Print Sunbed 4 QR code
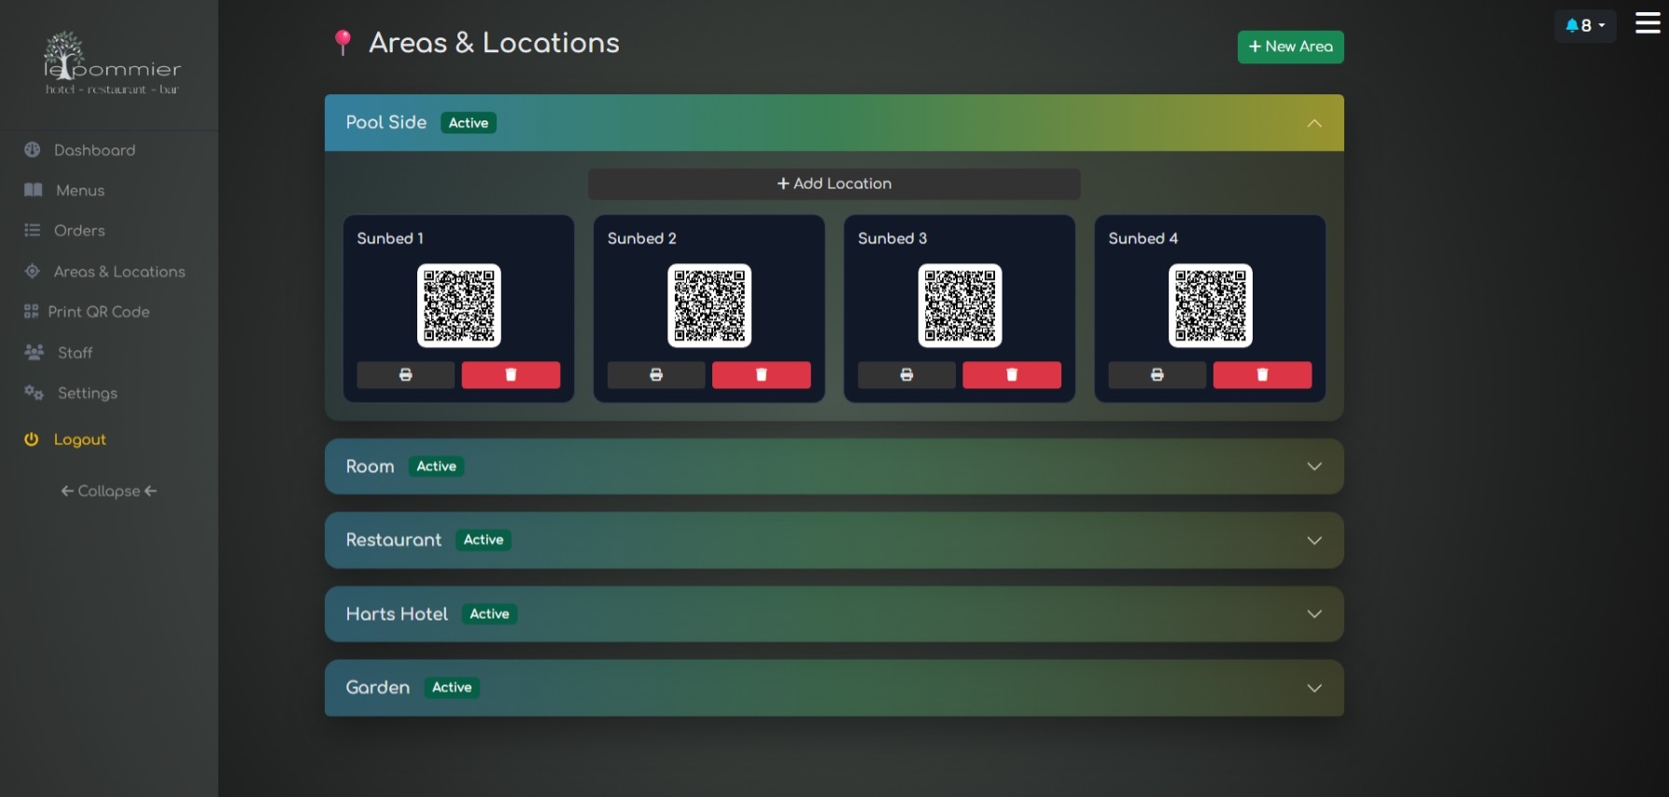This screenshot has width=1669, height=797. [1157, 374]
